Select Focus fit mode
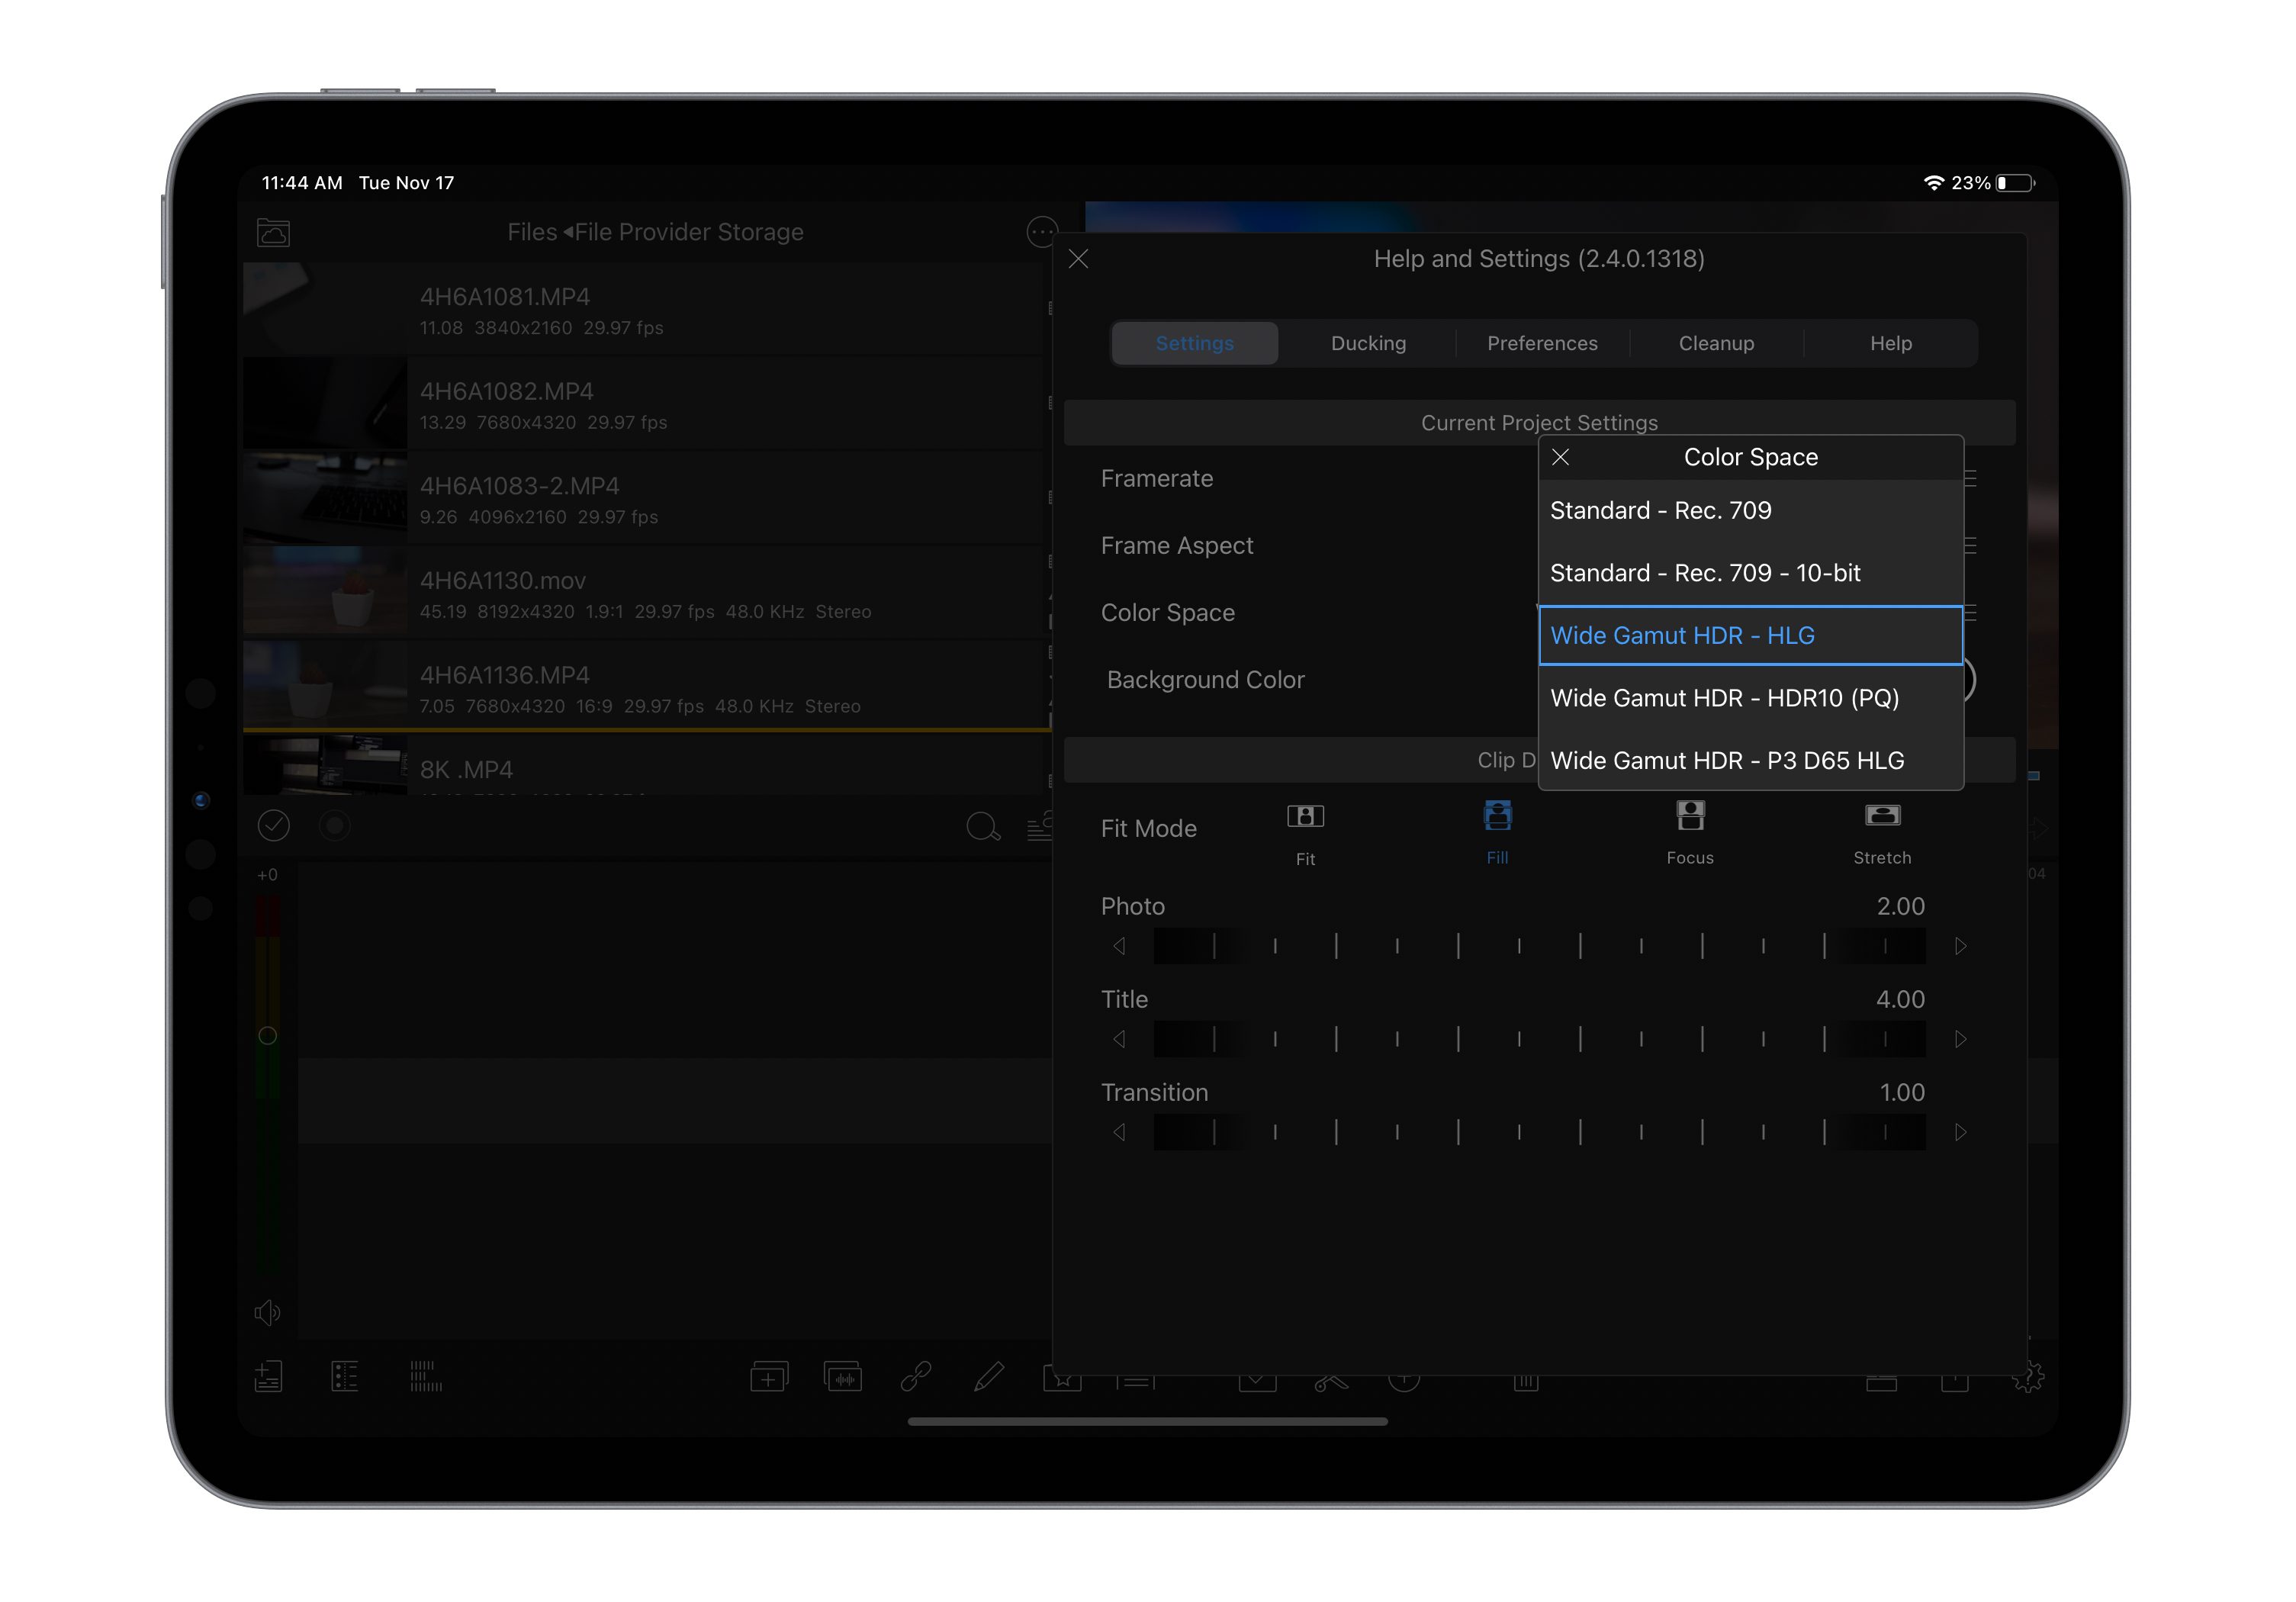The height and width of the screenshot is (1602, 2296). (1690, 832)
